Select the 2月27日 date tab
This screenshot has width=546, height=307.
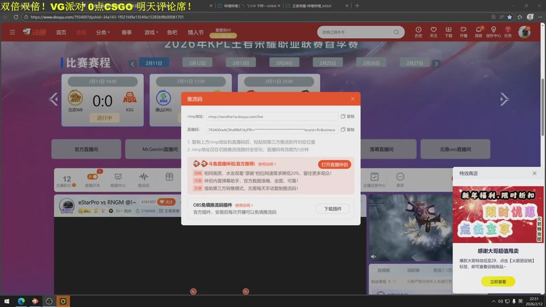coord(415,63)
